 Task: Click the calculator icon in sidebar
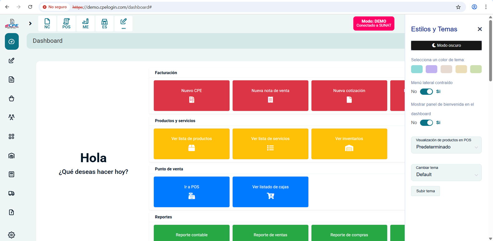click(x=12, y=174)
